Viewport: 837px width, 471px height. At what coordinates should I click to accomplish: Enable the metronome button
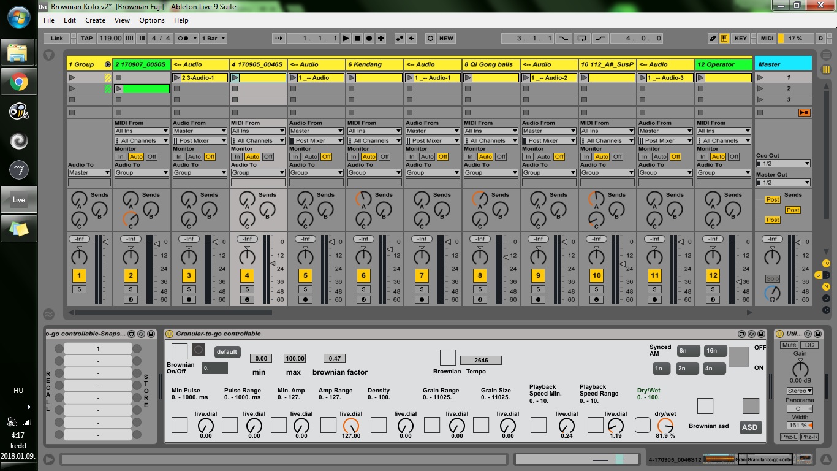183,38
